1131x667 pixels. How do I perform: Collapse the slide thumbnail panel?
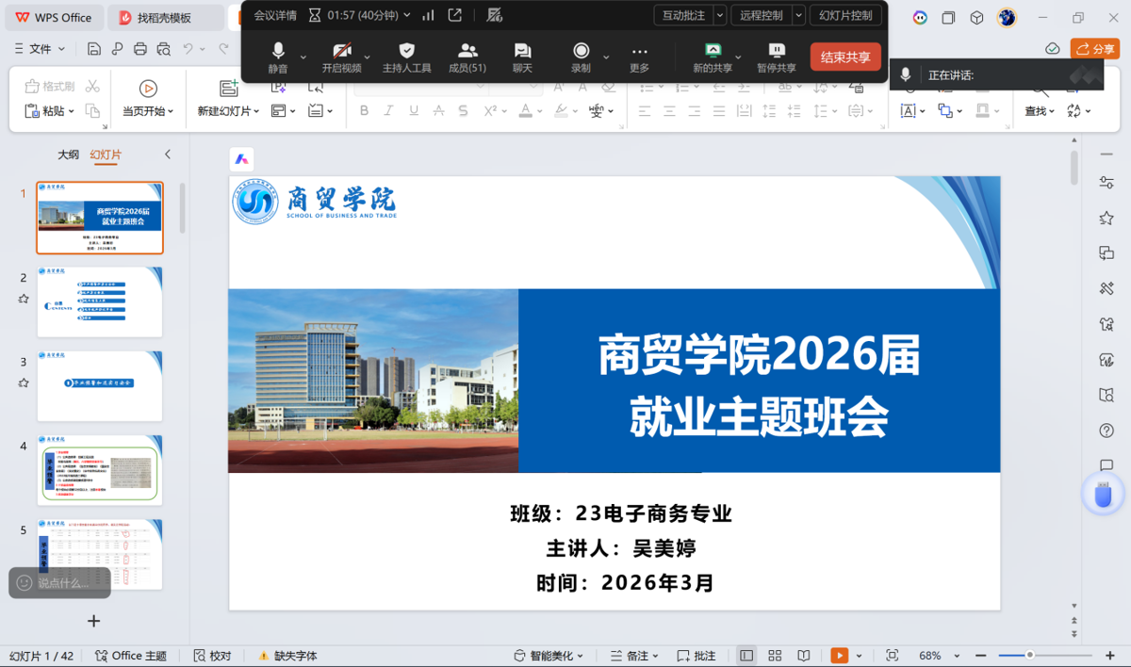tap(168, 155)
